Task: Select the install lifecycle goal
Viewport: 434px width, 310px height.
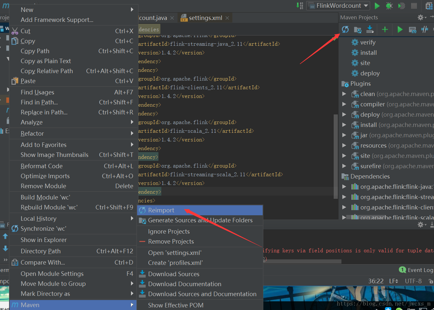Action: coord(368,53)
